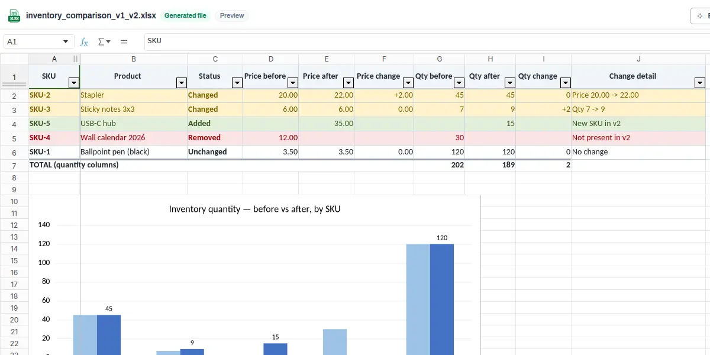Click cell SKU-2

click(54, 95)
